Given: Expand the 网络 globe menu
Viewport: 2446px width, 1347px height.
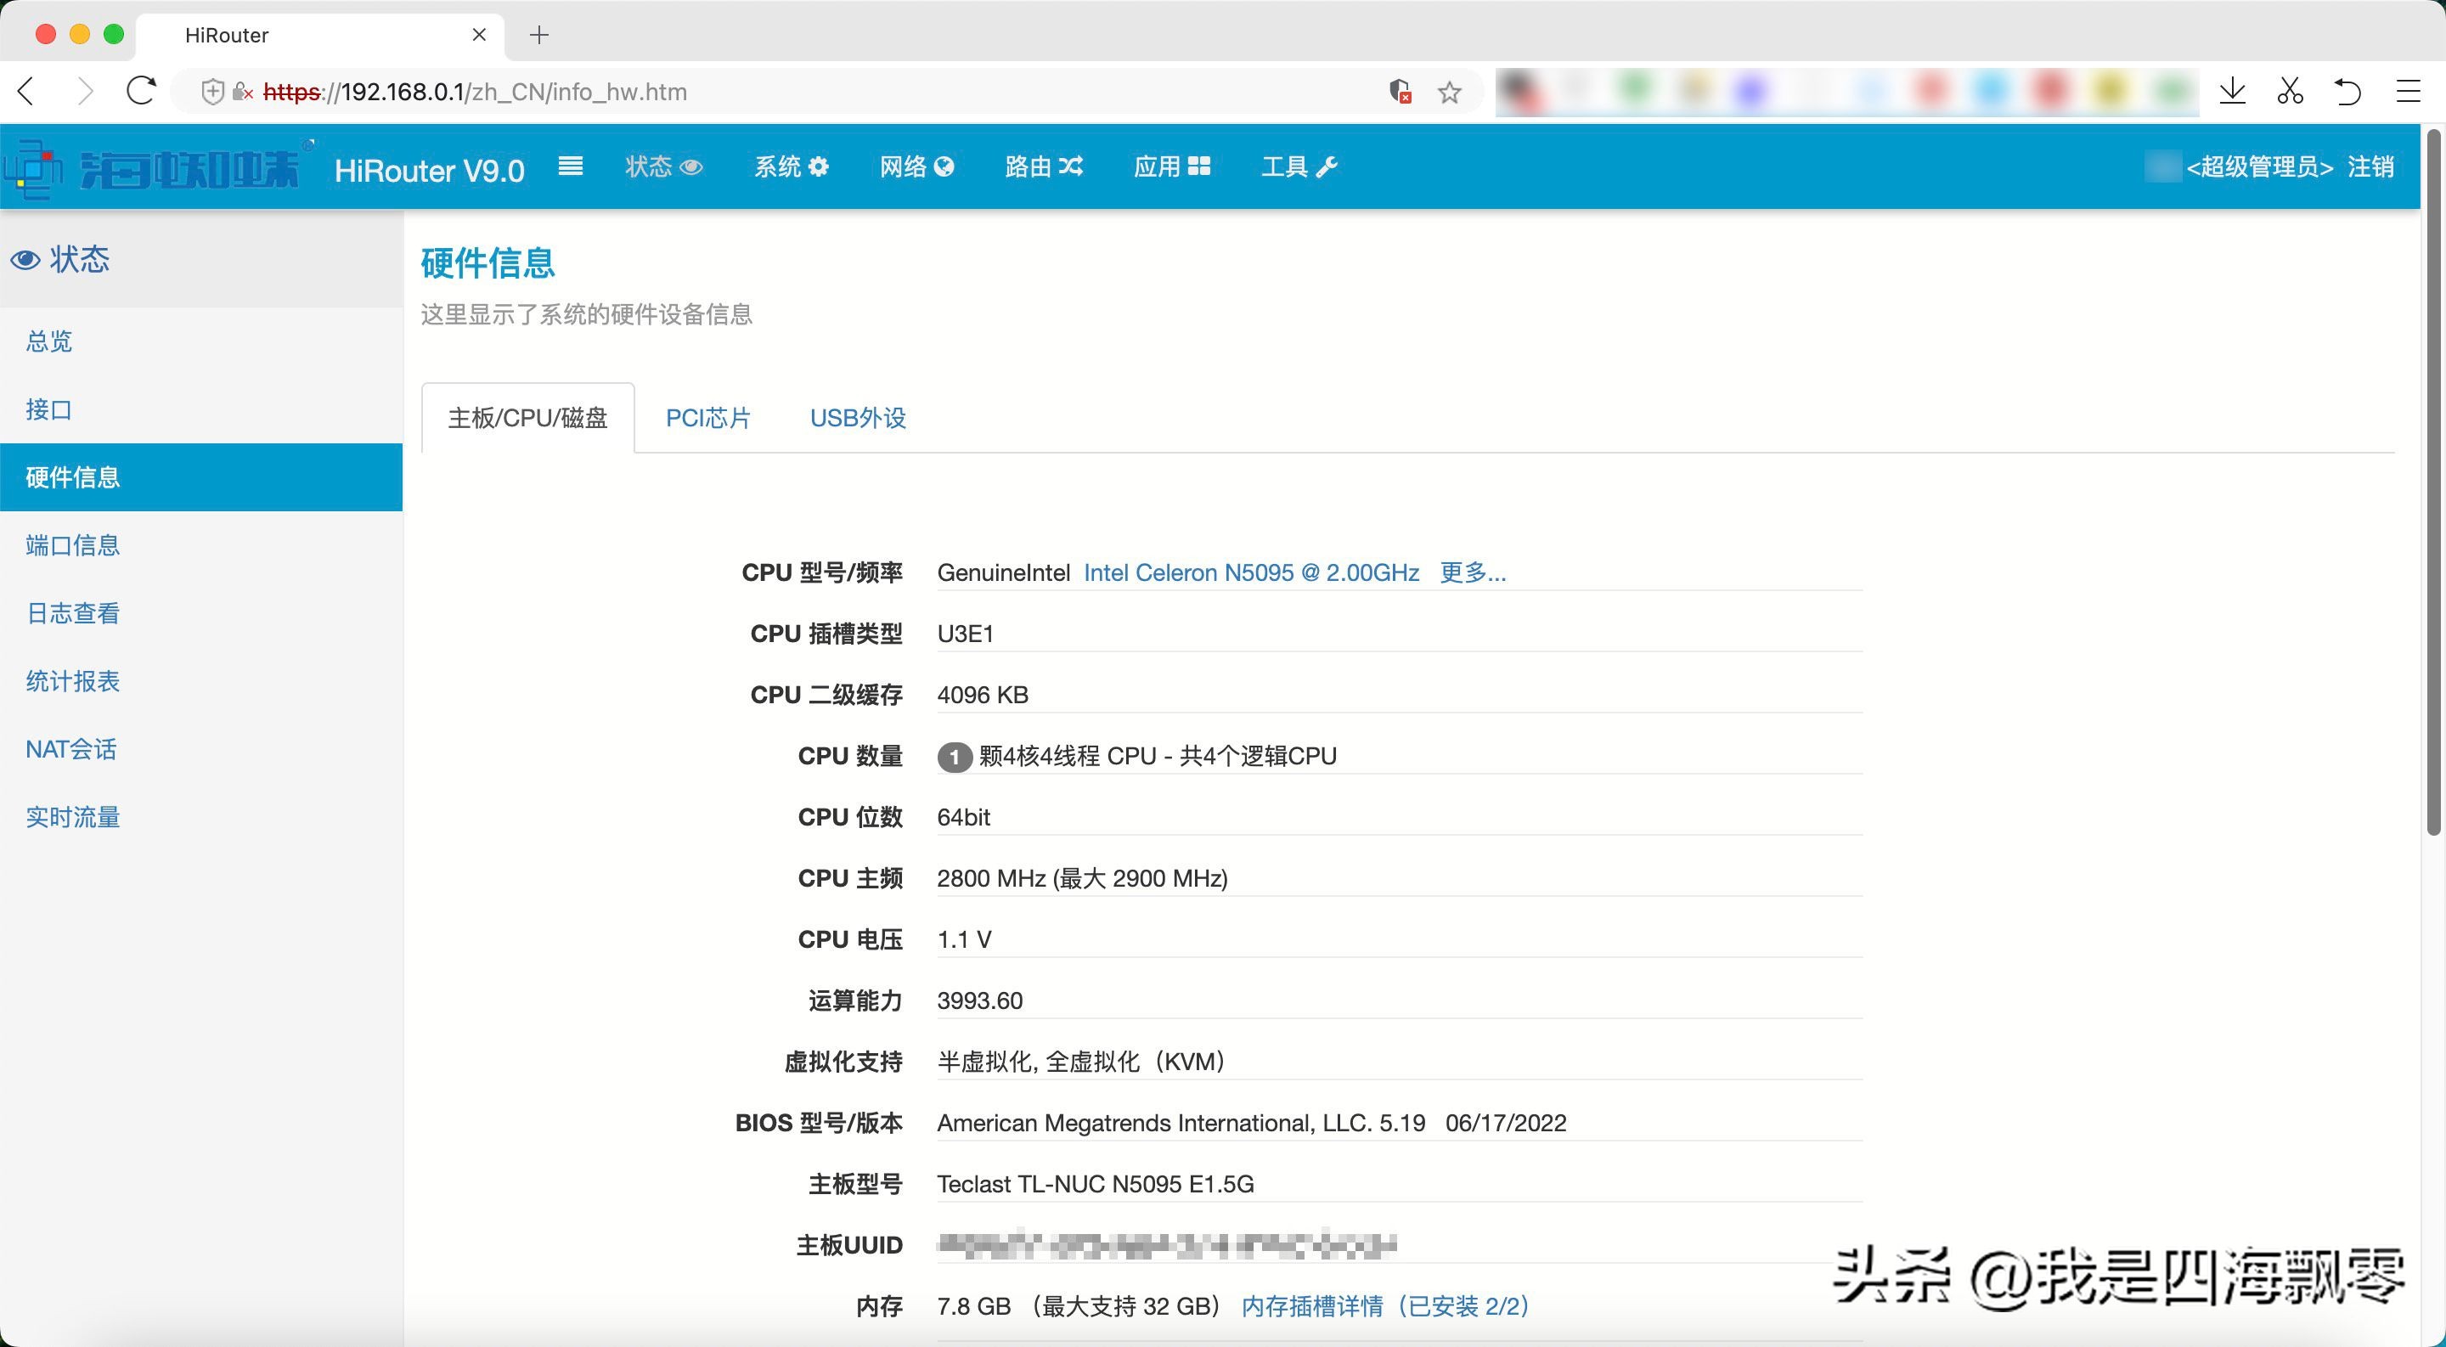Looking at the screenshot, I should click(x=916, y=167).
